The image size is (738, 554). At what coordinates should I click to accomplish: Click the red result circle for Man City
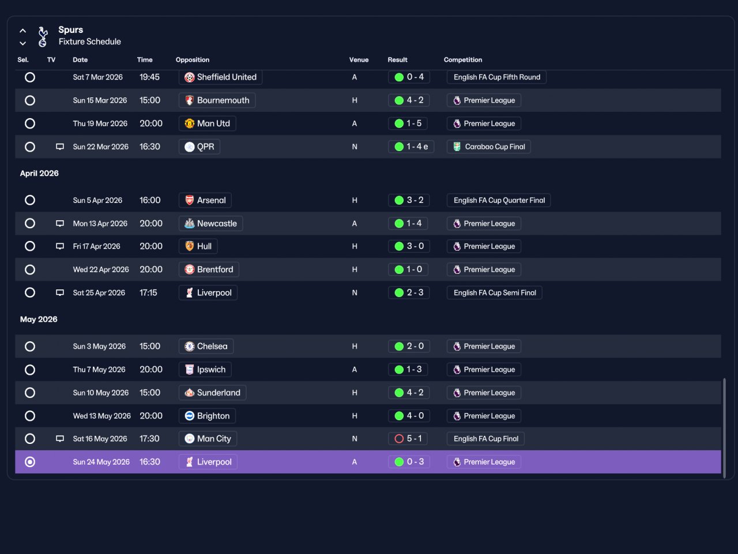coord(399,439)
